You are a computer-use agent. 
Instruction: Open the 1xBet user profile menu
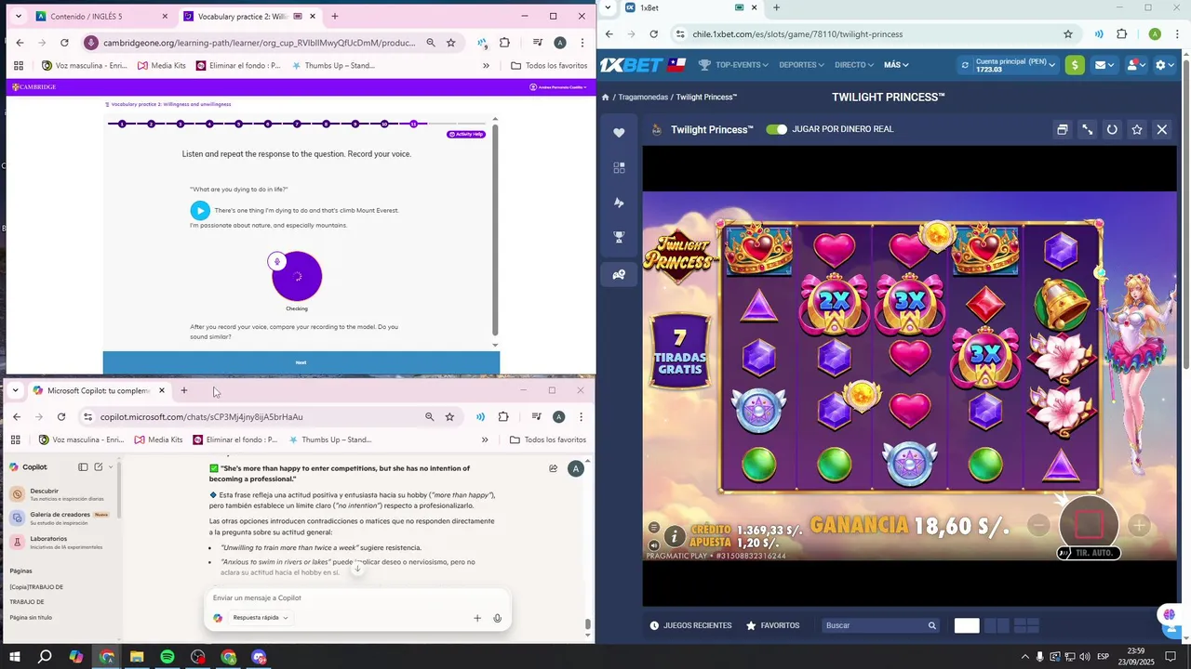tap(1135, 65)
